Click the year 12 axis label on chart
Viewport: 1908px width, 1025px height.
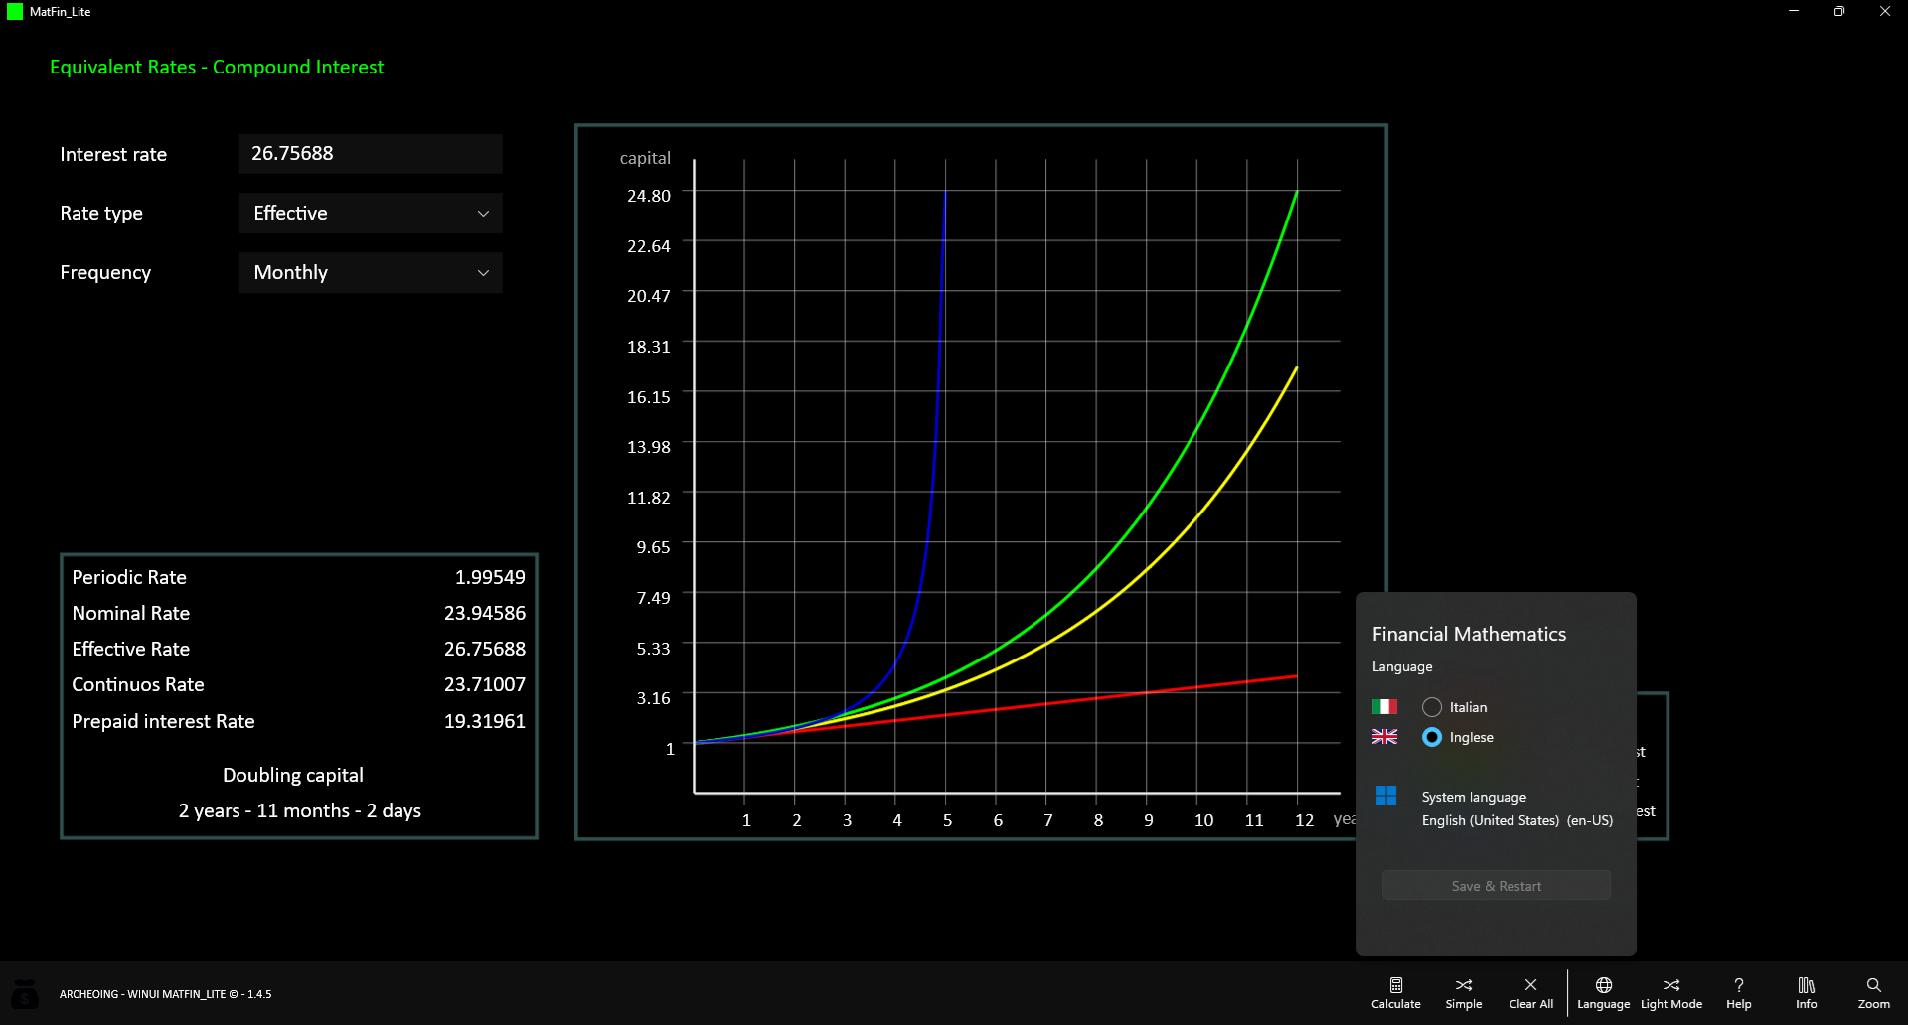[x=1304, y=820]
